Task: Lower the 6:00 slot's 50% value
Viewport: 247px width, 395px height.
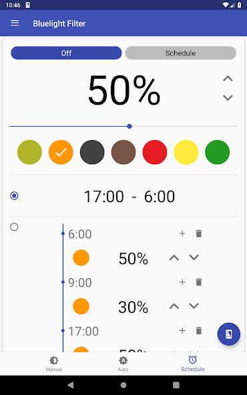Action: (194, 258)
